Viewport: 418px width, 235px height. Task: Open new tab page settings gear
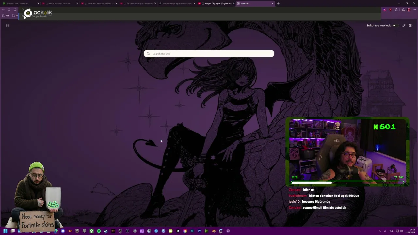pos(410,25)
